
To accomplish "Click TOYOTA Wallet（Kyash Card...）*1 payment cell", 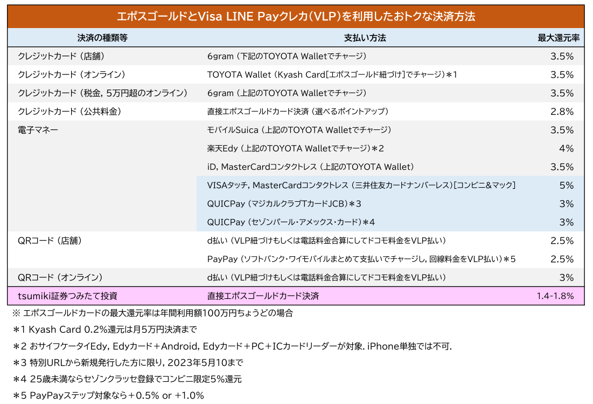I will (332, 74).
